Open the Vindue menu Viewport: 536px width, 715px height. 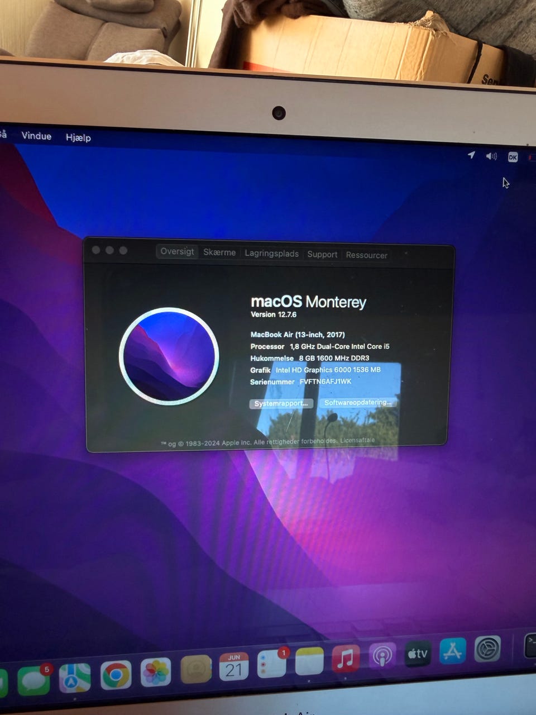[x=36, y=136]
